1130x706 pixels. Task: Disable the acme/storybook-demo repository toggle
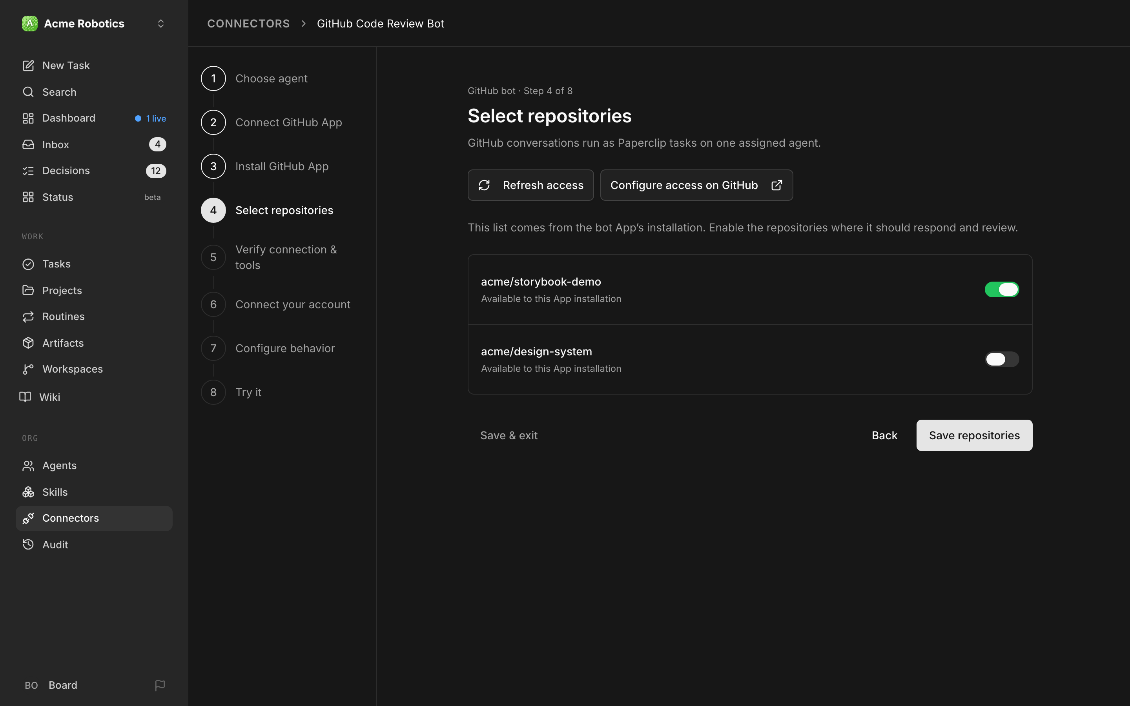click(1002, 289)
